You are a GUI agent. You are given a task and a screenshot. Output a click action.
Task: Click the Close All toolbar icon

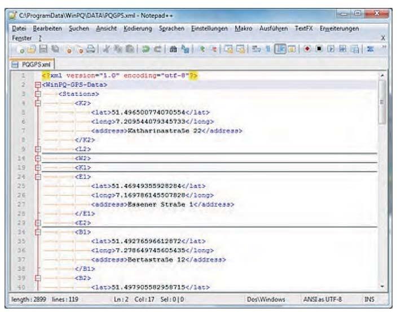[x=80, y=49]
